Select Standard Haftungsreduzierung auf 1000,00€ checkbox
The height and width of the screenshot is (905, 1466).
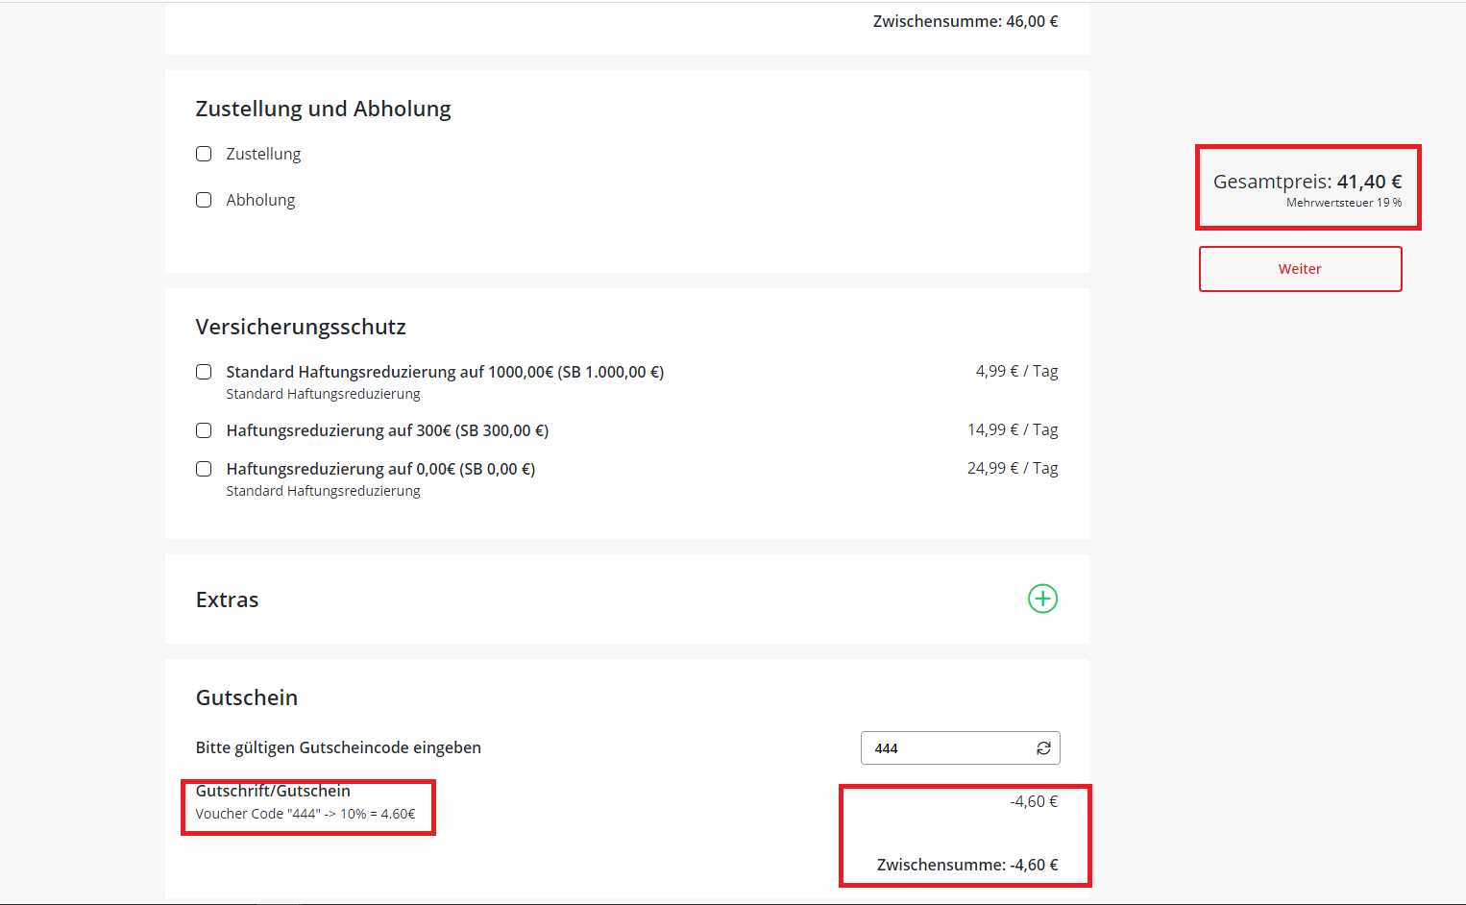(204, 372)
